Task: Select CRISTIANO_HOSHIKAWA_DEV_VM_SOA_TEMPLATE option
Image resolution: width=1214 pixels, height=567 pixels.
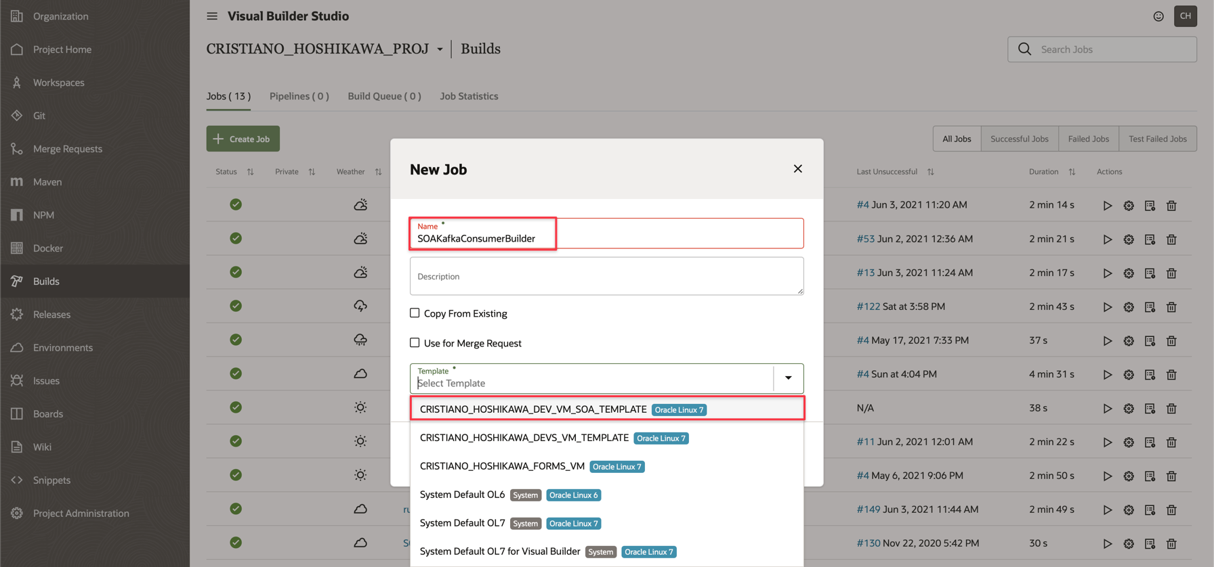Action: point(607,409)
